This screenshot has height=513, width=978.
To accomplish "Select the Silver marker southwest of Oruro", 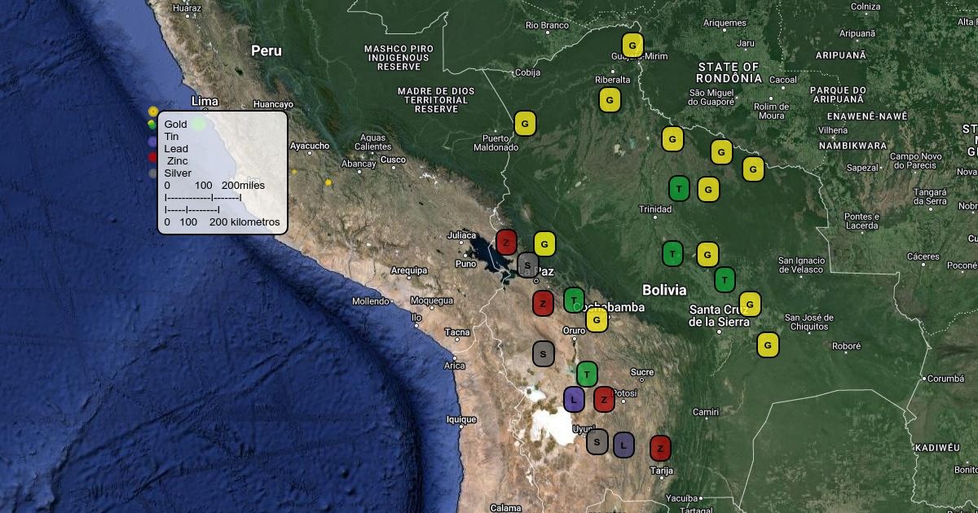I will pyautogui.click(x=543, y=353).
